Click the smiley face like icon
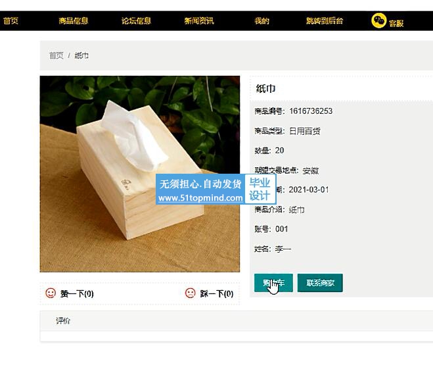Image resolution: width=433 pixels, height=379 pixels. [51, 293]
